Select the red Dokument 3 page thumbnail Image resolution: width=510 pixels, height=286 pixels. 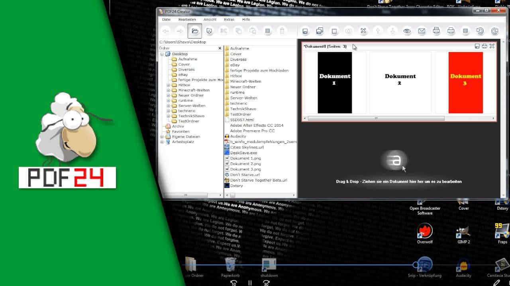(x=465, y=83)
